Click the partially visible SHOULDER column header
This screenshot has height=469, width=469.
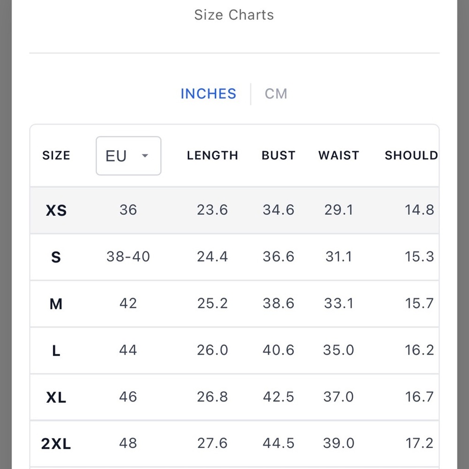(412, 156)
